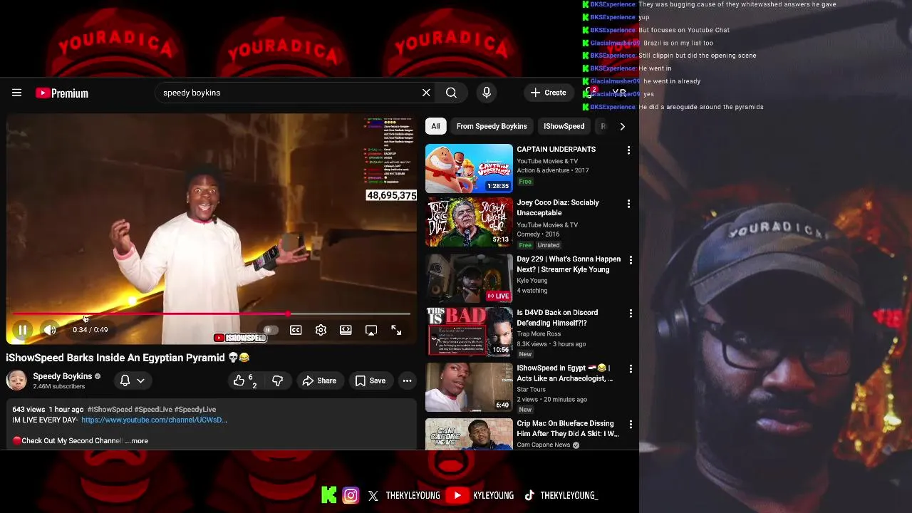The image size is (912, 513).
Task: Share this video
Action: point(319,381)
